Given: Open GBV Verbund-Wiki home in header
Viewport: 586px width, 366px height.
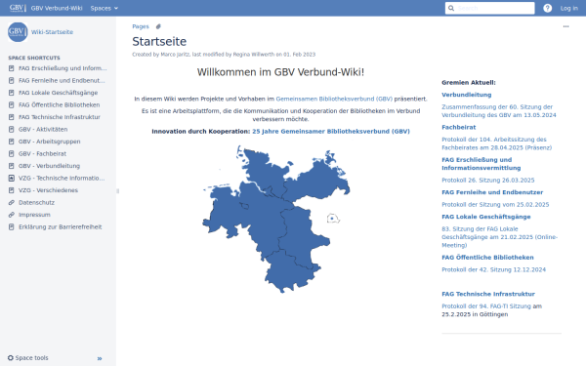Looking at the screenshot, I should coord(57,8).
